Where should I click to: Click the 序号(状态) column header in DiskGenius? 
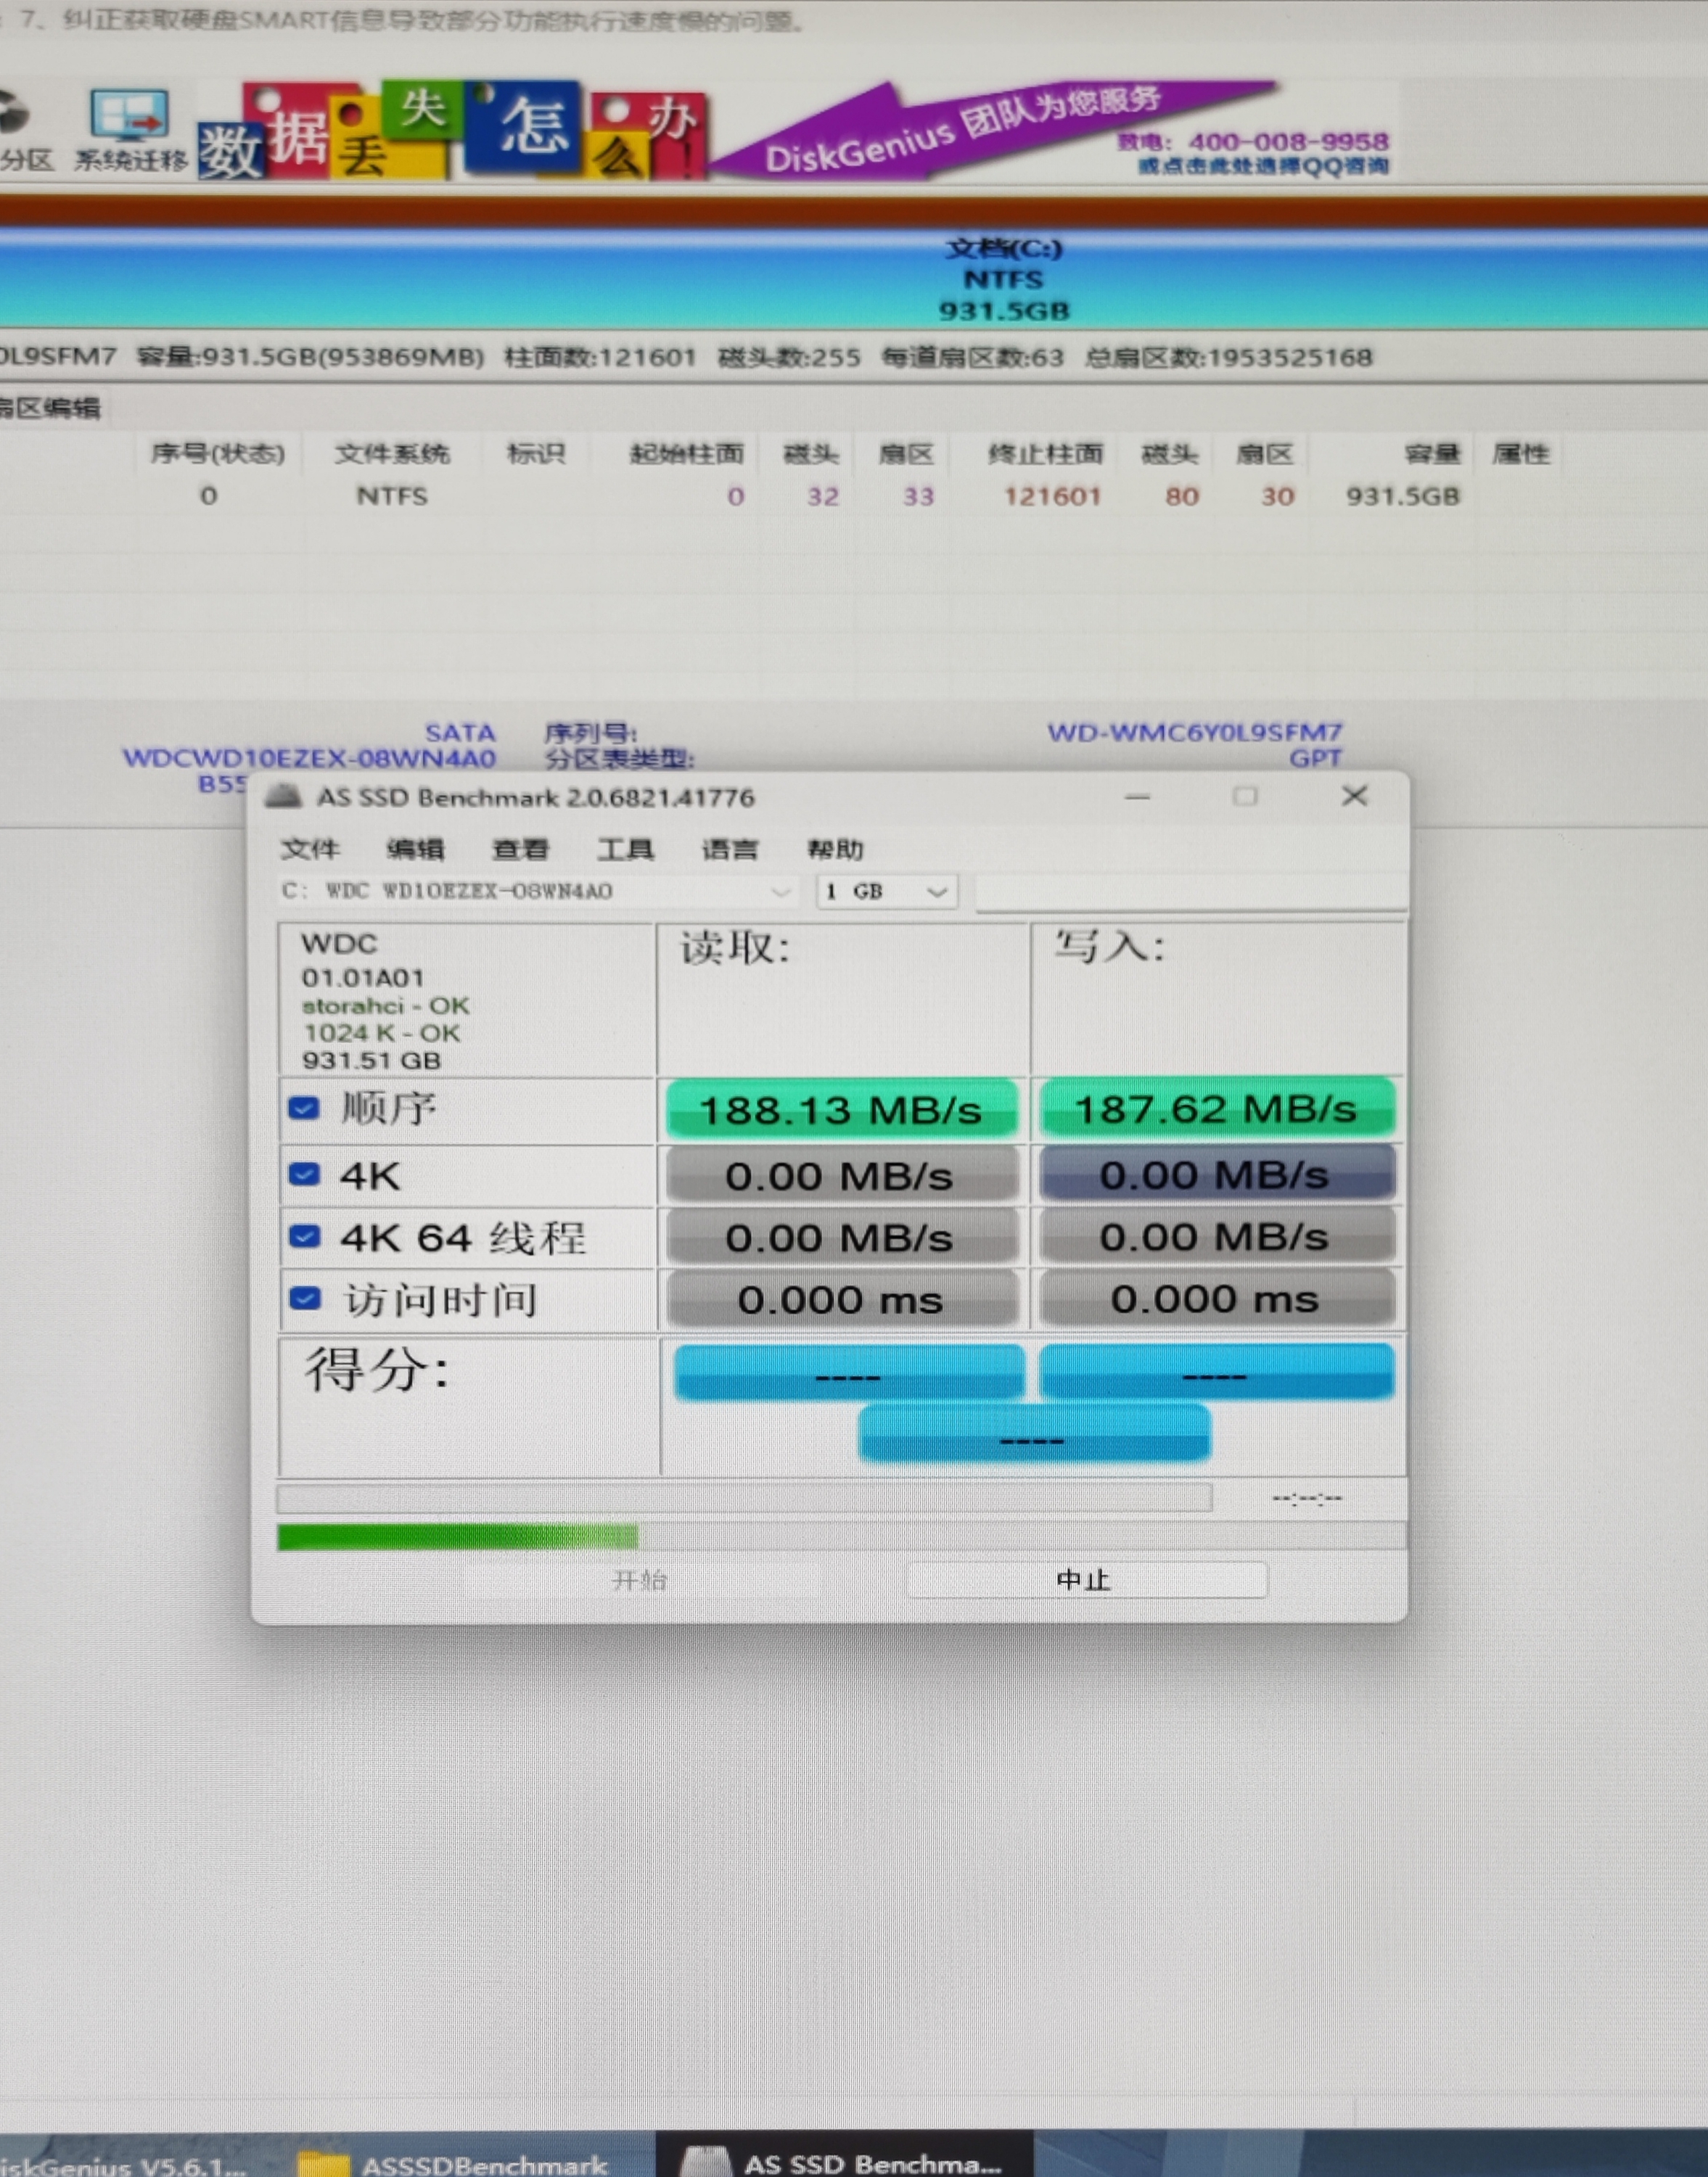tap(217, 454)
